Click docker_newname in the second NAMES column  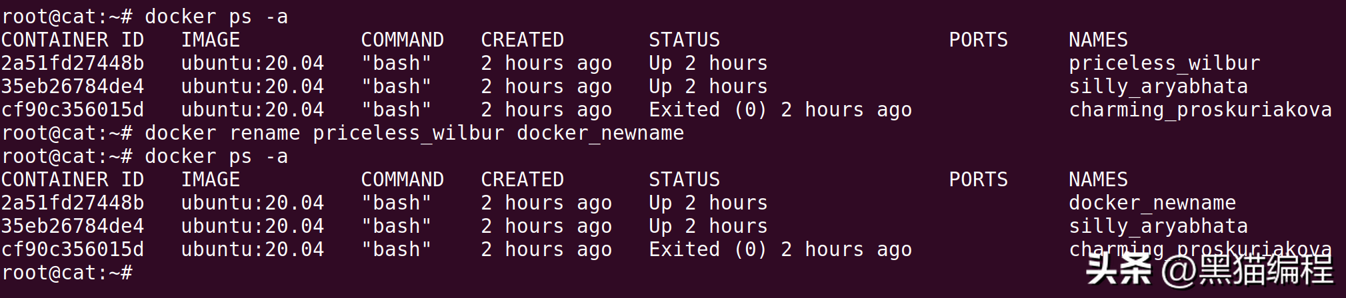[1152, 203]
